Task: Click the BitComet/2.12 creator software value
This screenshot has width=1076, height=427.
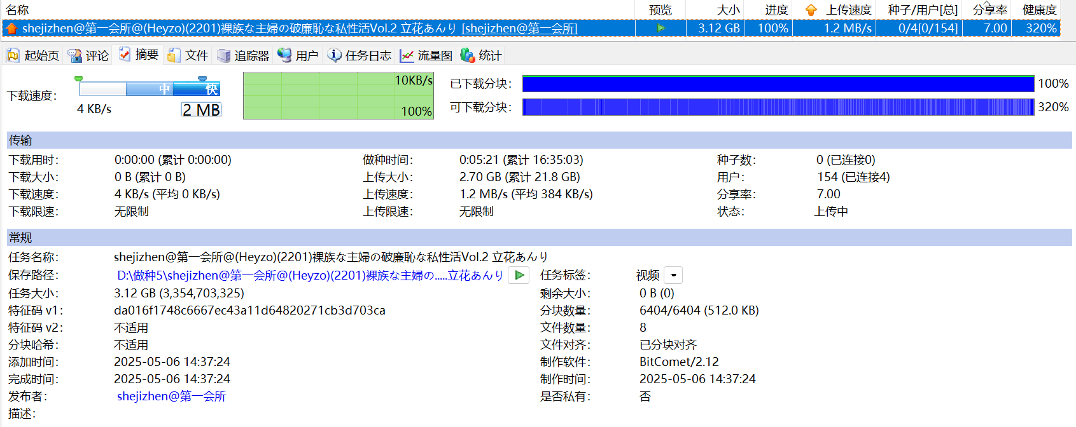Action: [x=679, y=362]
